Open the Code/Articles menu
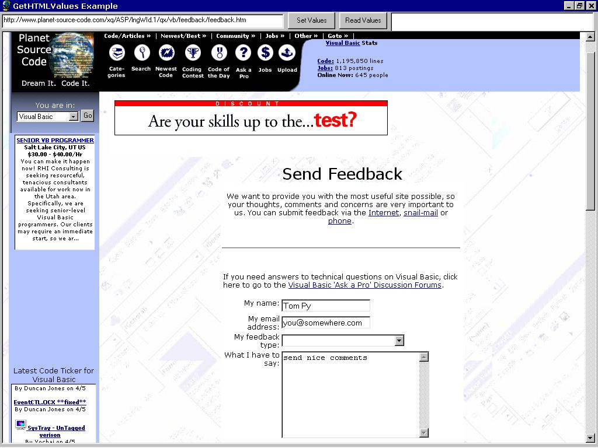Image resolution: width=598 pixels, height=448 pixels. 127,36
